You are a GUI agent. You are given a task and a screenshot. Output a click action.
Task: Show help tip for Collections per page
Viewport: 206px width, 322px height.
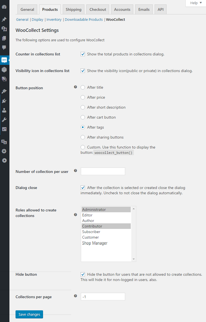pyautogui.click(x=76, y=296)
